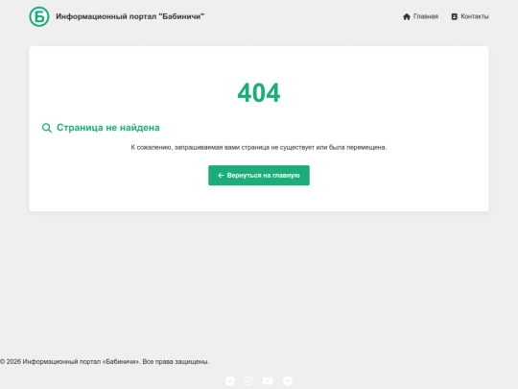
Task: Open the YouTube social icon in footer
Action: [268, 381]
